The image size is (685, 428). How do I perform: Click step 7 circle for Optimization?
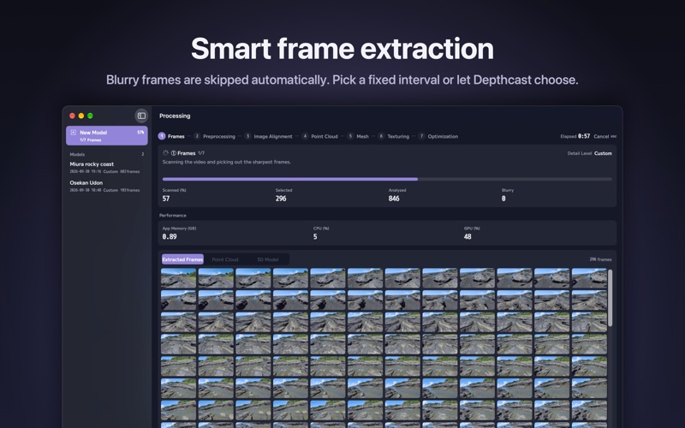pos(421,136)
